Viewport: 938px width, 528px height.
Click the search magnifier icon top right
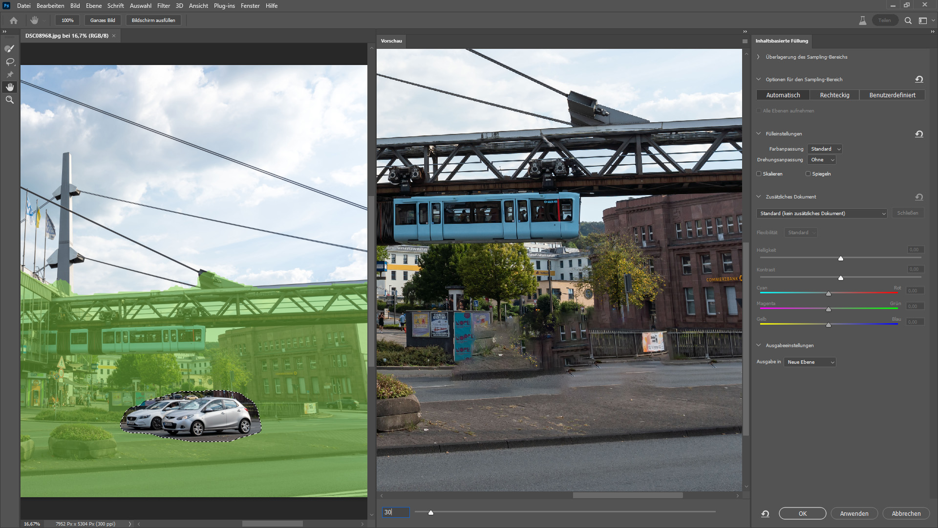908,21
